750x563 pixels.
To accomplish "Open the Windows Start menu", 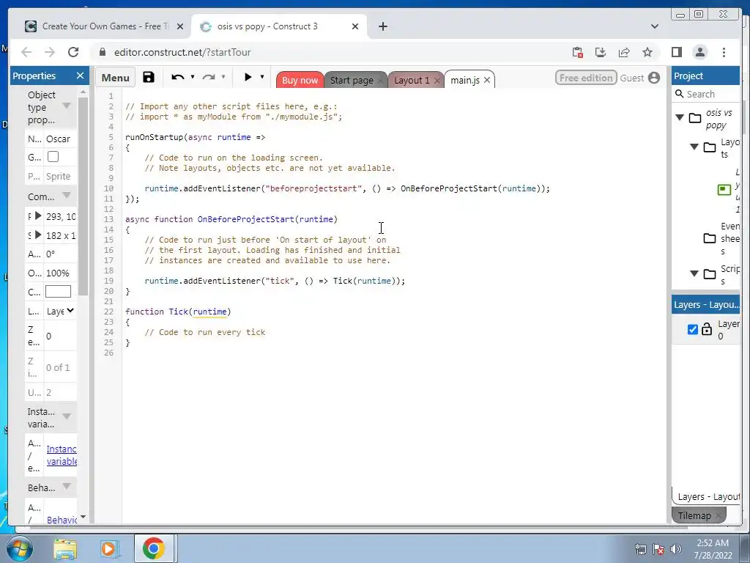I will coord(19,548).
